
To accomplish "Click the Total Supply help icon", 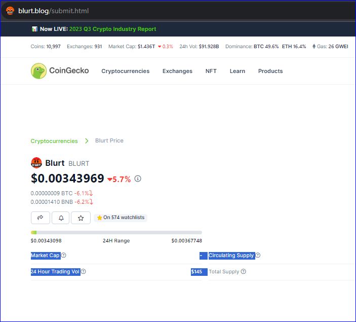I will (244, 271).
